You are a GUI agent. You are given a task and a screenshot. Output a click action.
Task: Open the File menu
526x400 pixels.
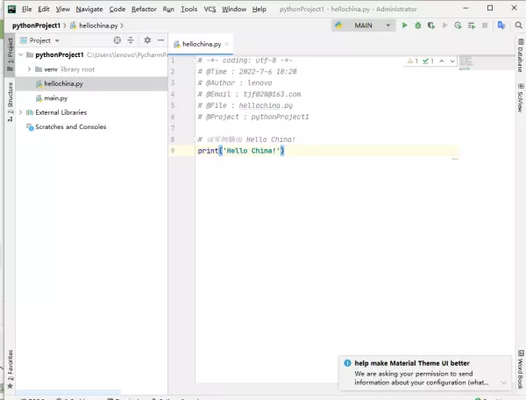pyautogui.click(x=26, y=9)
